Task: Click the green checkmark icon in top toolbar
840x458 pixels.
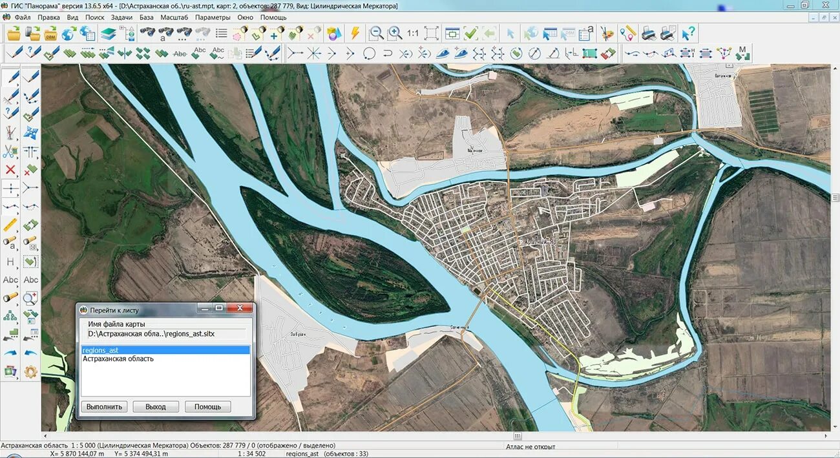Action: click(470, 33)
